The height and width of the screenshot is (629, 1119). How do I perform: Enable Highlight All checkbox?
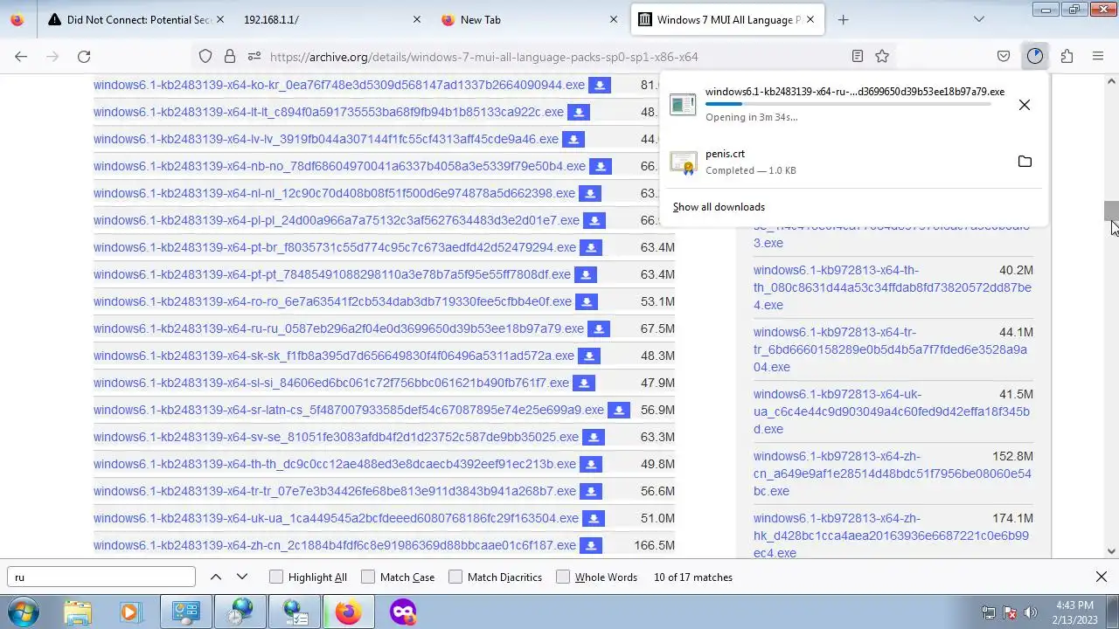(276, 577)
